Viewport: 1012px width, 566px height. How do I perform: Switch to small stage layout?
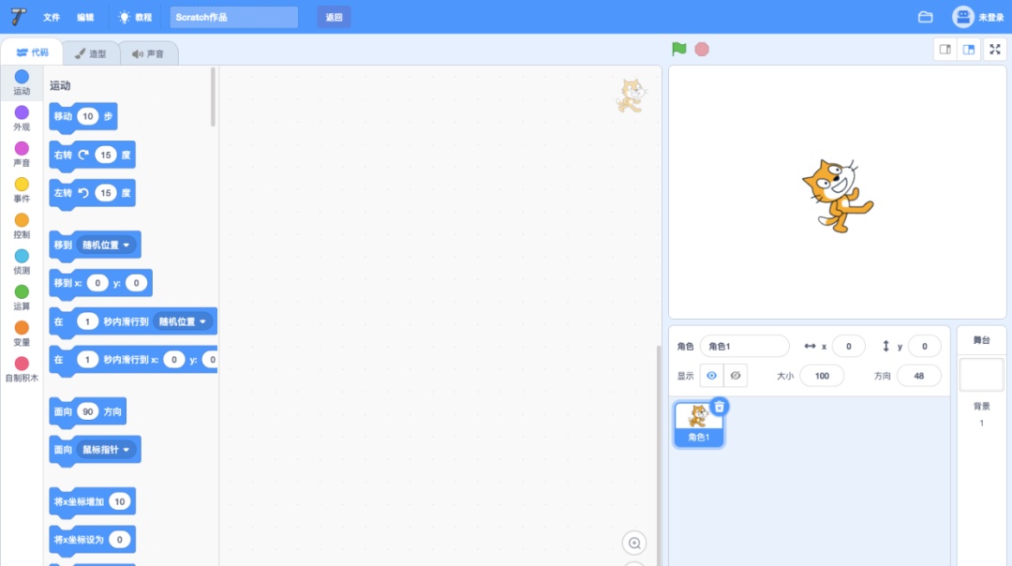(x=945, y=49)
